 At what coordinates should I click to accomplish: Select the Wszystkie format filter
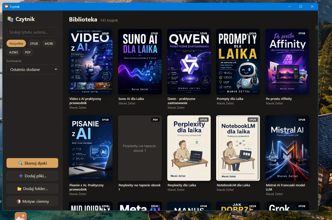pos(16,43)
